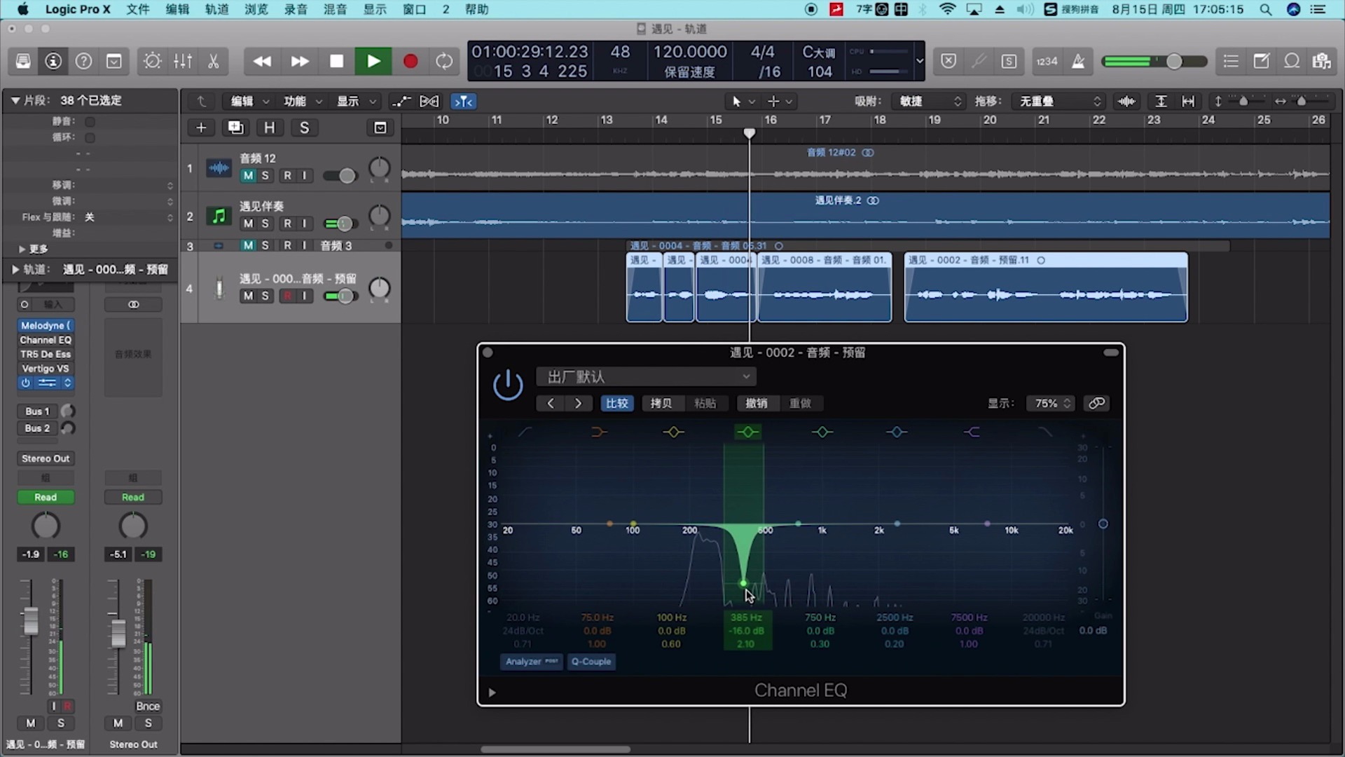Toggle the waveform zoom button
The height and width of the screenshot is (757, 1345).
(1126, 102)
